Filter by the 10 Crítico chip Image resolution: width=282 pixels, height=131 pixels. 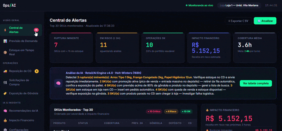pyautogui.click(x=154, y=111)
